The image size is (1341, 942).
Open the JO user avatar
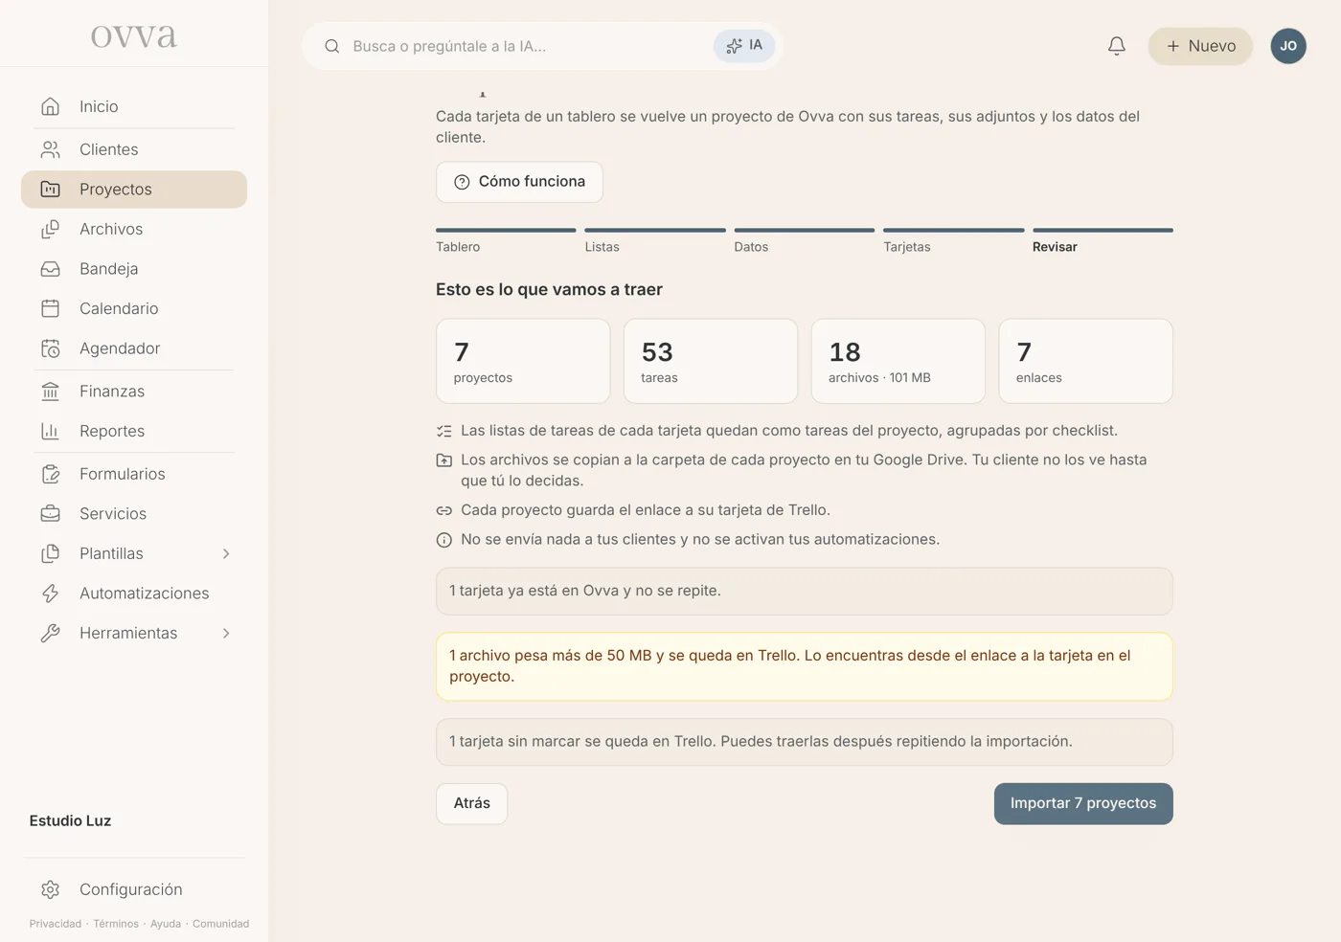click(1288, 46)
